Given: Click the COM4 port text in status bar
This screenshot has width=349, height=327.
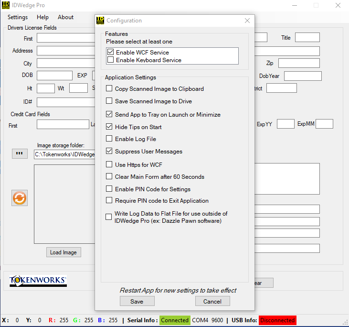Looking at the screenshot, I should (200, 320).
